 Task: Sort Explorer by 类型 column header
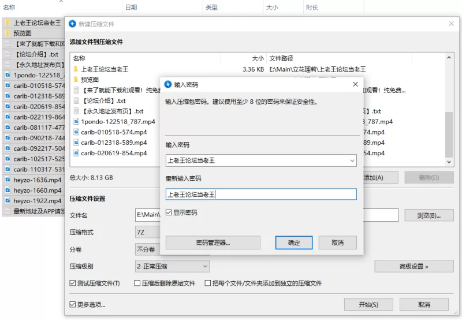211,8
